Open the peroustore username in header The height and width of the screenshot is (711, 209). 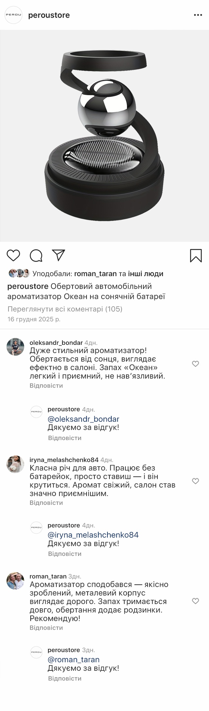pyautogui.click(x=49, y=15)
